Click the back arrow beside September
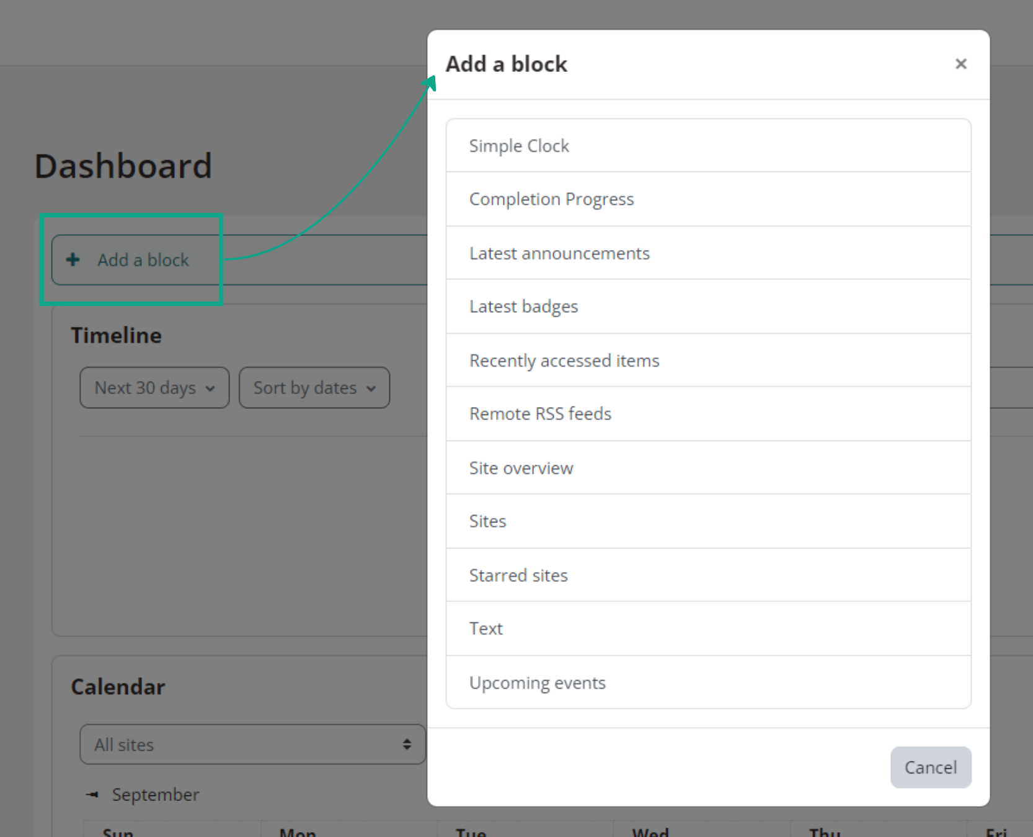Image resolution: width=1033 pixels, height=837 pixels. click(92, 795)
